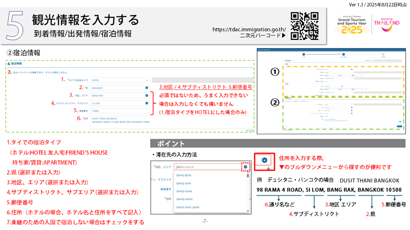Screen dimensions: 410x230
Task: Click the page number -7-
Action: click(205, 221)
